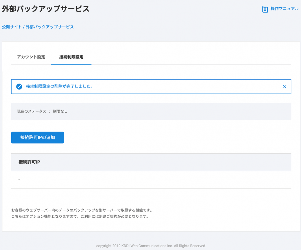Click the KDDI Web Communications copyright footer
The height and width of the screenshot is (250, 301).
coord(151,246)
